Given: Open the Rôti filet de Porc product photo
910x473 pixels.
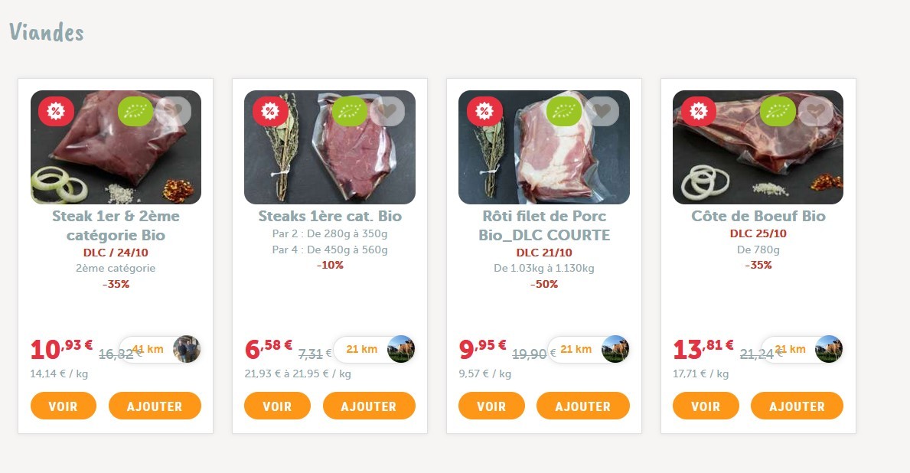Looking at the screenshot, I should pos(544,148).
